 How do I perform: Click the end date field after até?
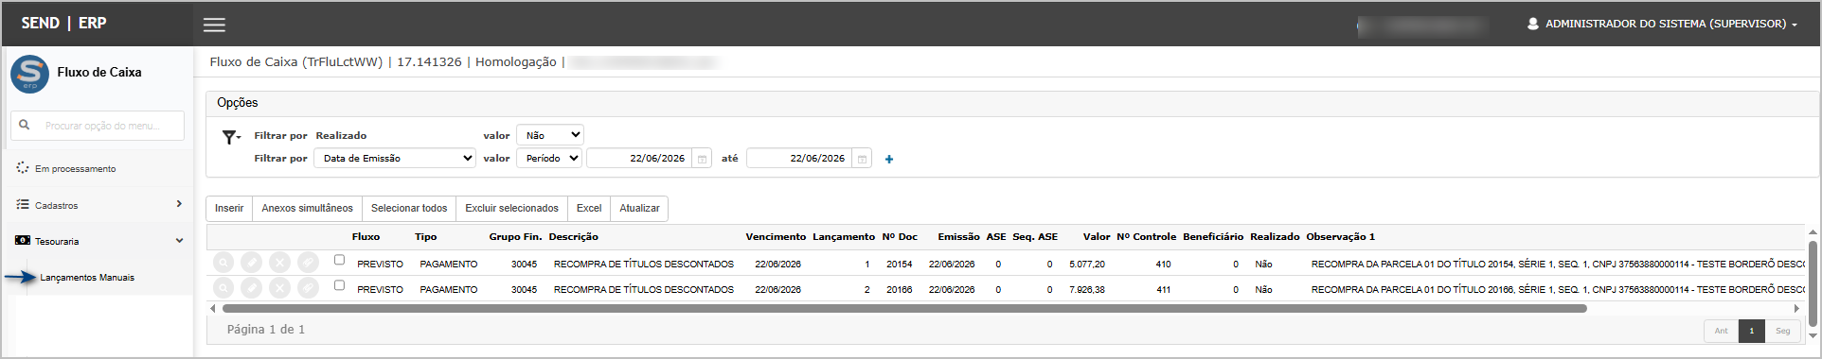click(x=800, y=158)
